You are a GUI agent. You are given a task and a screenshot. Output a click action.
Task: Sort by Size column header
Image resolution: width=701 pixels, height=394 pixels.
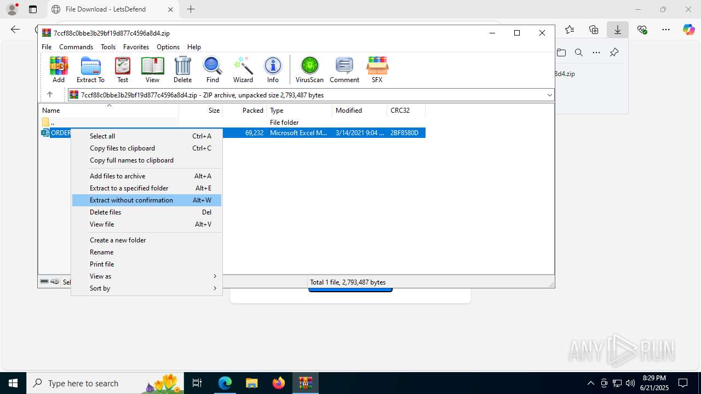click(201, 111)
